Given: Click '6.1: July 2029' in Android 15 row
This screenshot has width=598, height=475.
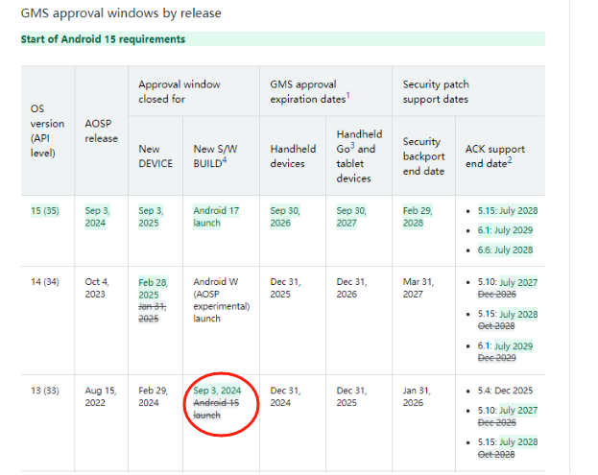Looking at the screenshot, I should coord(505,230).
